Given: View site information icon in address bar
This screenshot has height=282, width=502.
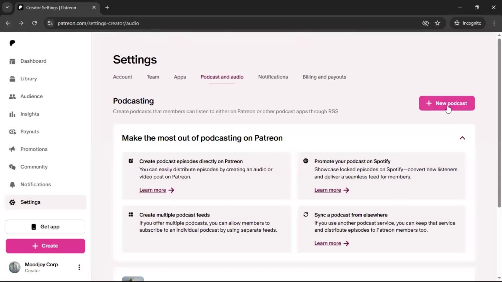Looking at the screenshot, I should 50,23.
